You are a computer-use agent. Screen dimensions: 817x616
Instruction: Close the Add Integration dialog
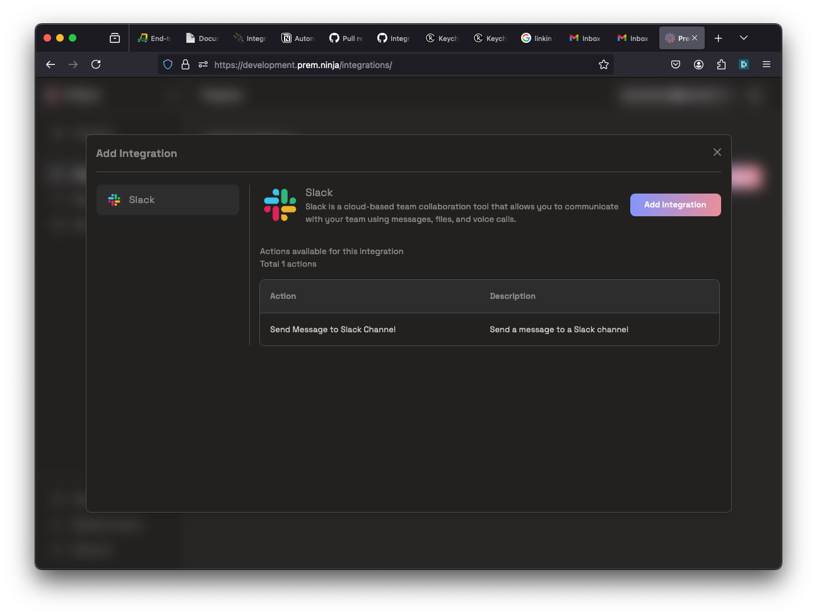click(717, 153)
